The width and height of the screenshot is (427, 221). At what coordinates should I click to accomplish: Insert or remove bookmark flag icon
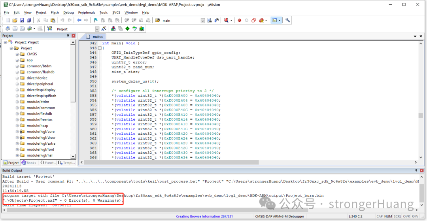96,21
